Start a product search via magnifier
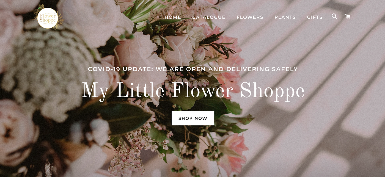385x177 pixels. point(334,16)
